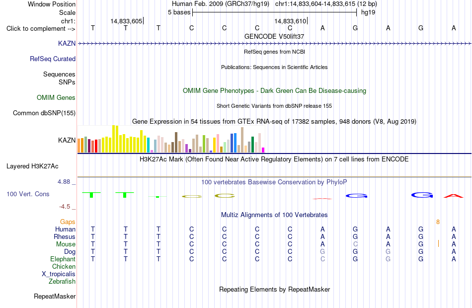Click the large blue G conservation logo
The height and width of the screenshot is (308, 472).
click(x=422, y=195)
